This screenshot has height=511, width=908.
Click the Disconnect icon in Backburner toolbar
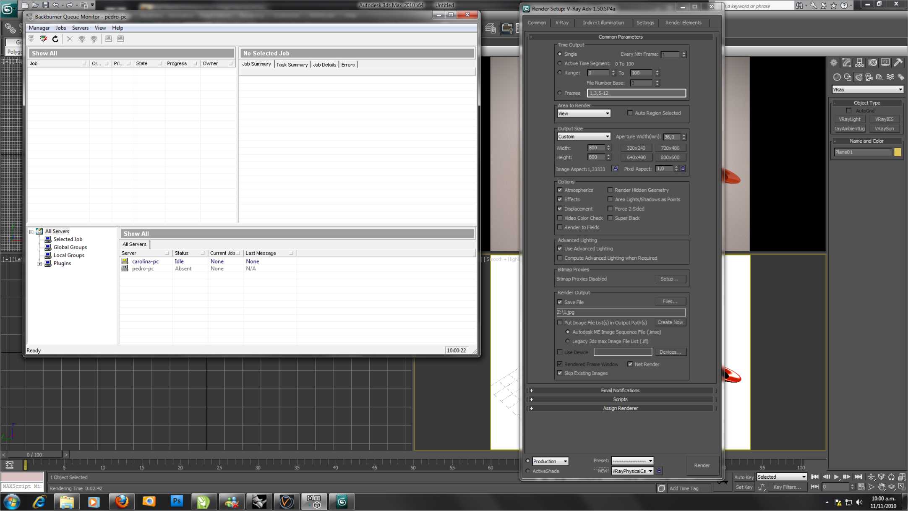coord(44,39)
